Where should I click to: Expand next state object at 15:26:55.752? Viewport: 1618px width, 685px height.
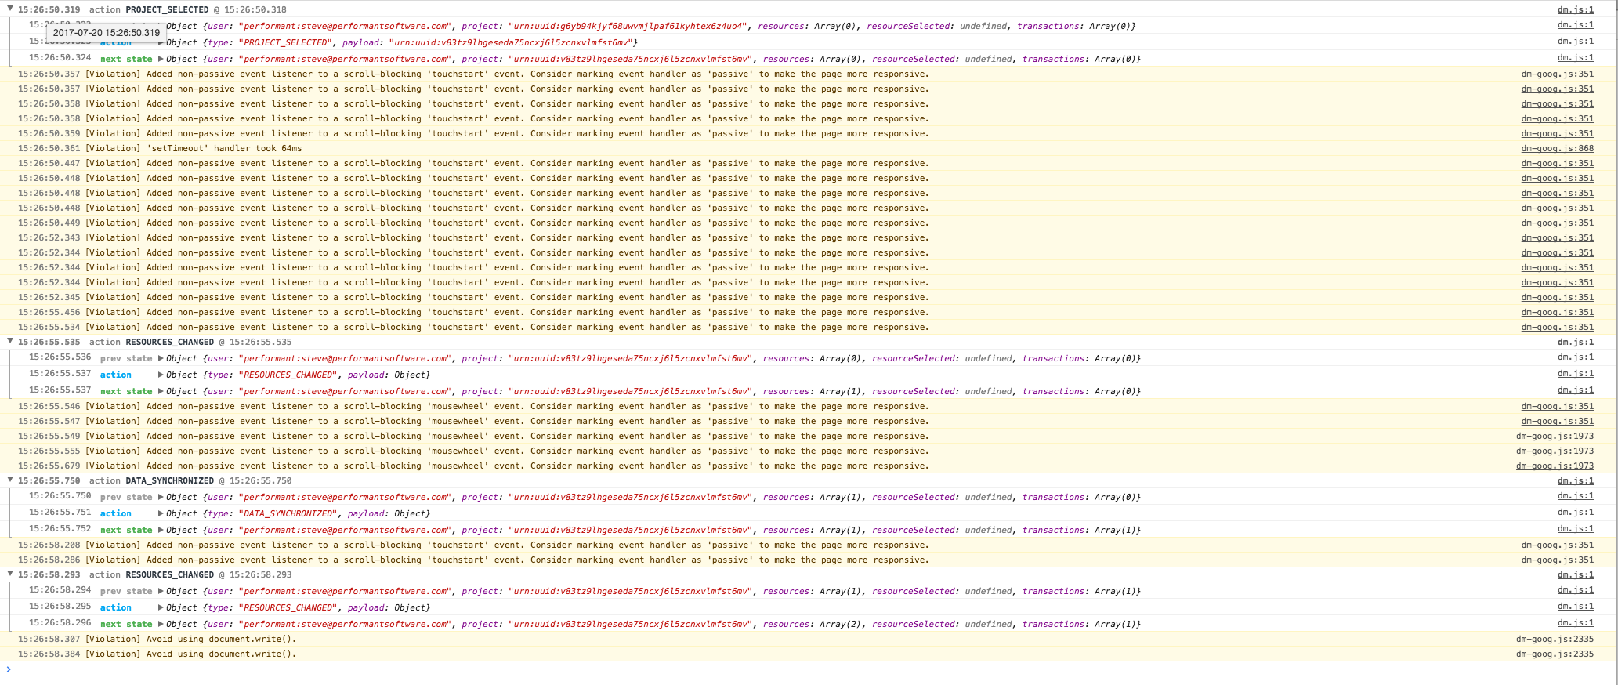[161, 530]
